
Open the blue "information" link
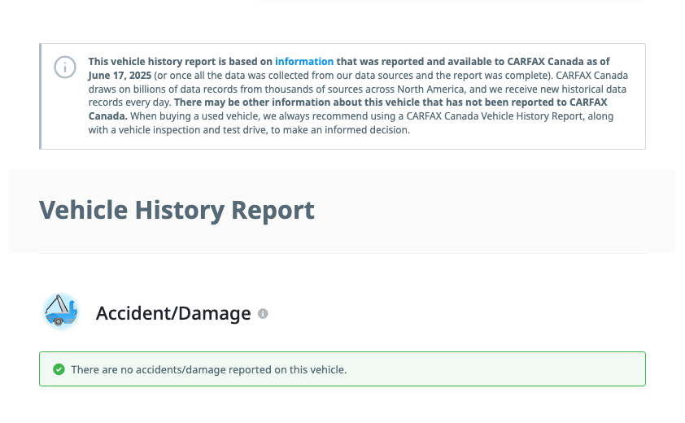(304, 62)
